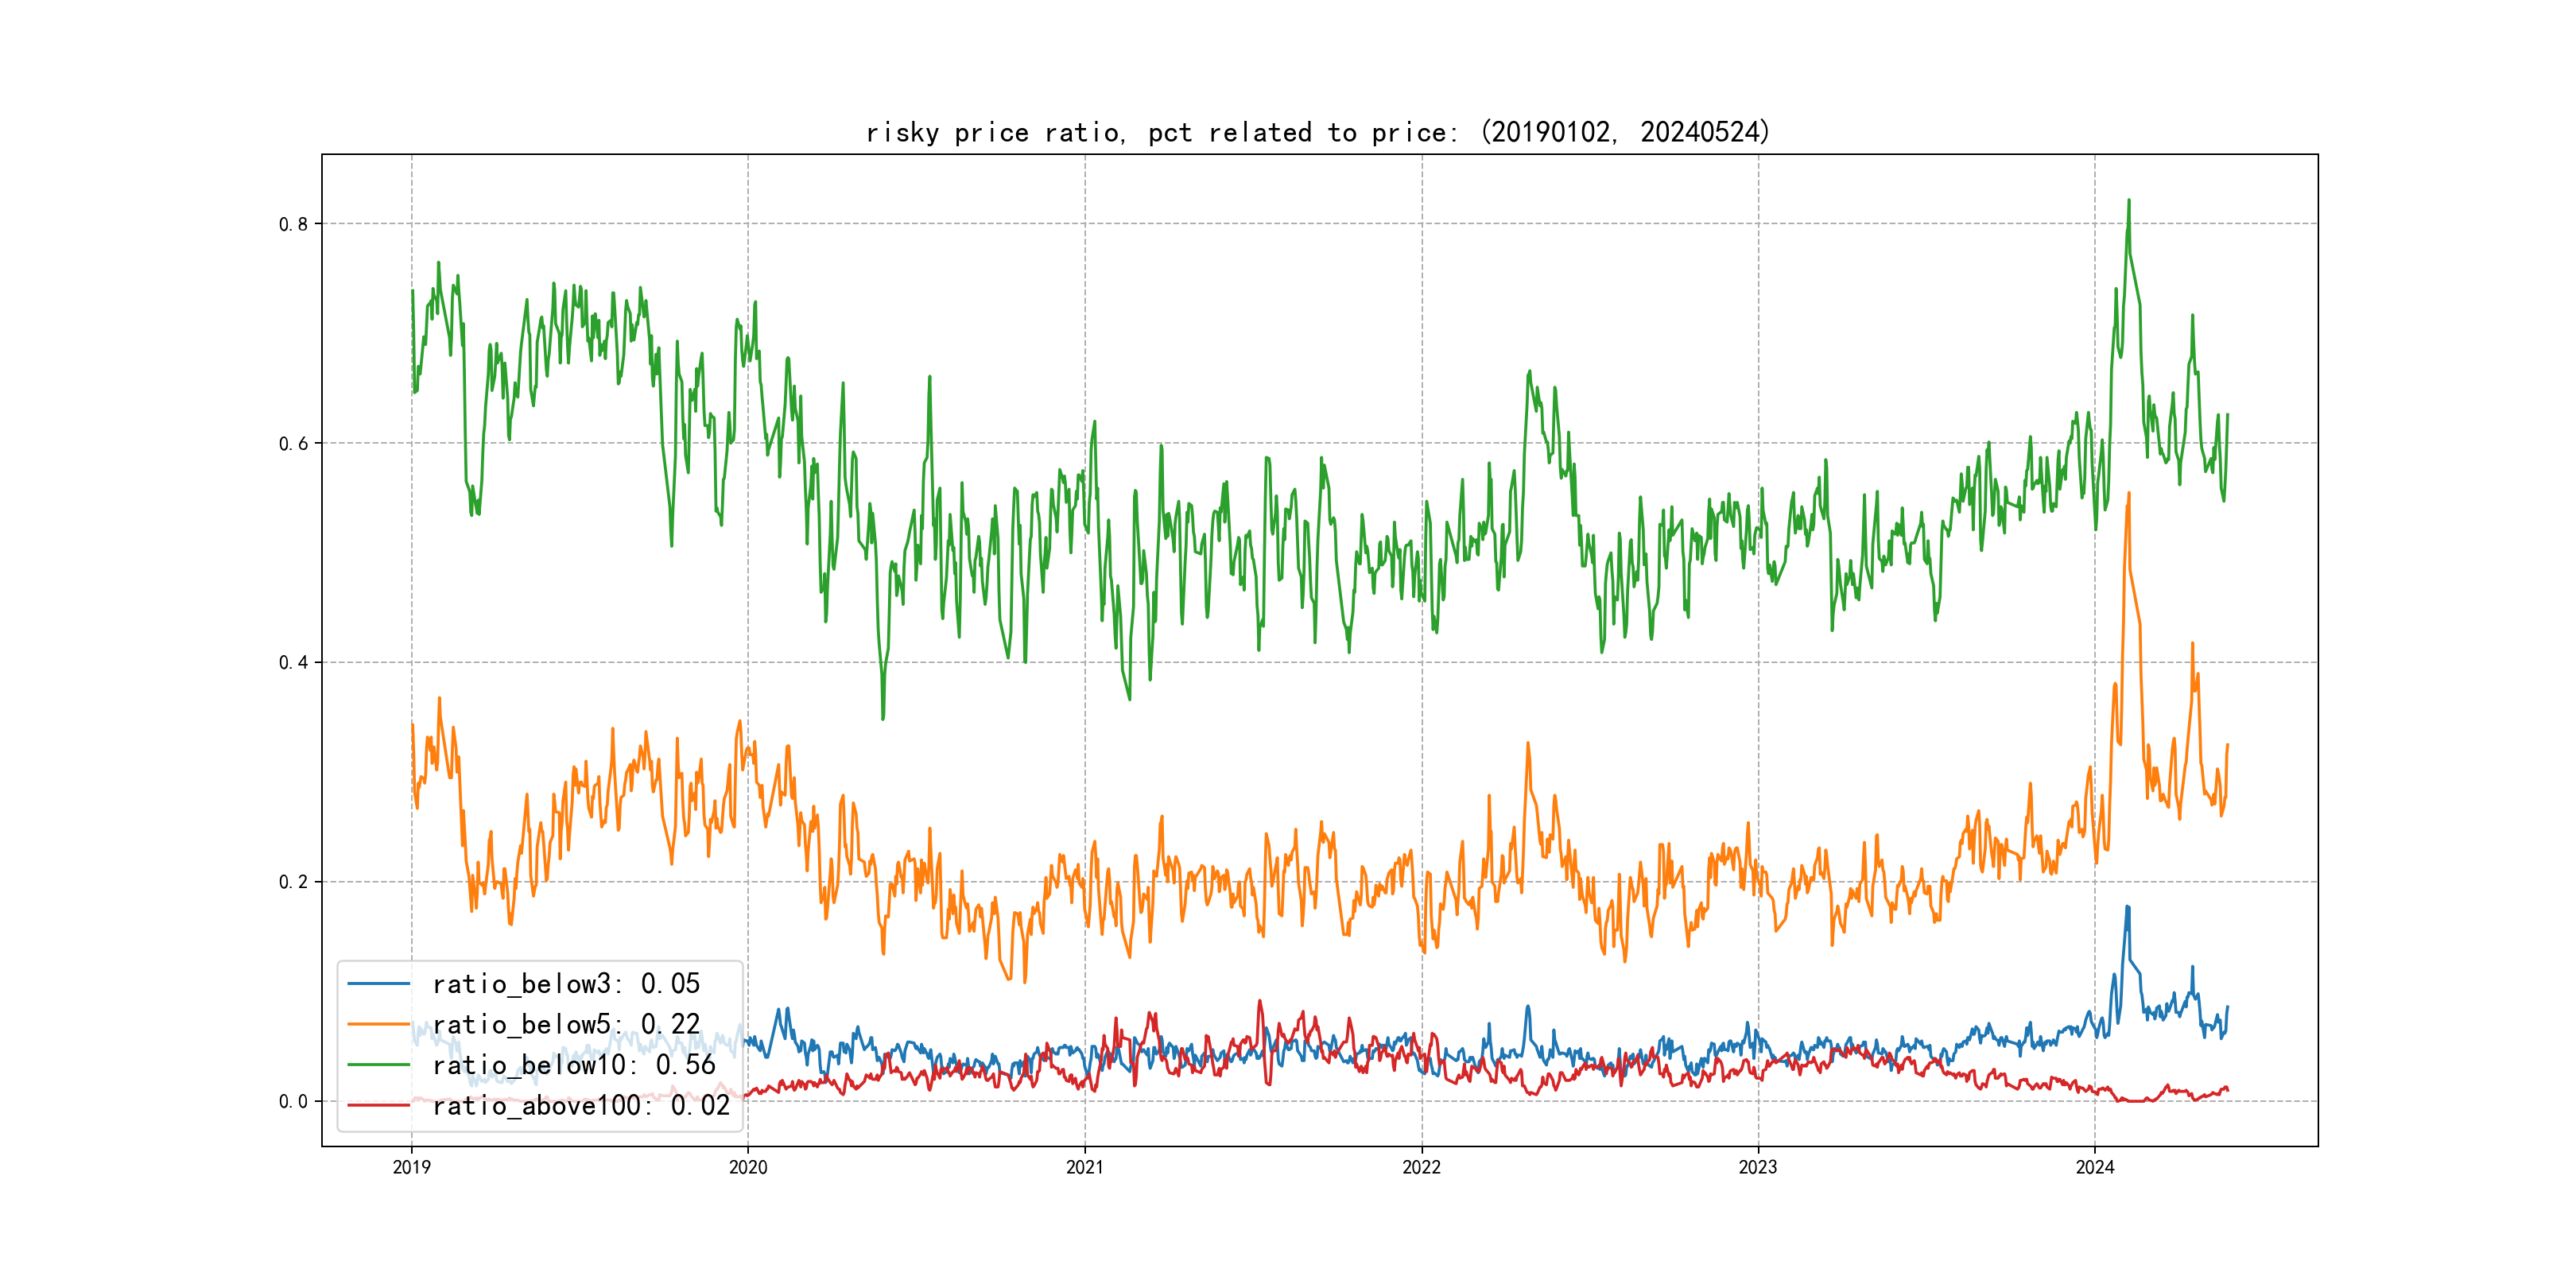Viewport: 2576px width, 1288px height.
Task: Click the 0.8 y-axis tick label
Action: [293, 224]
